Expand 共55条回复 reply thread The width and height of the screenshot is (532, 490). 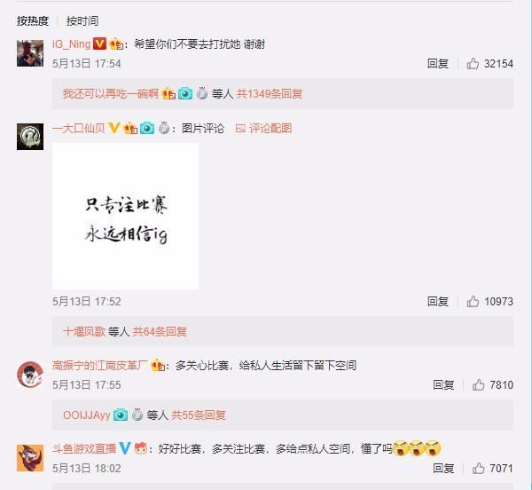coord(199,415)
